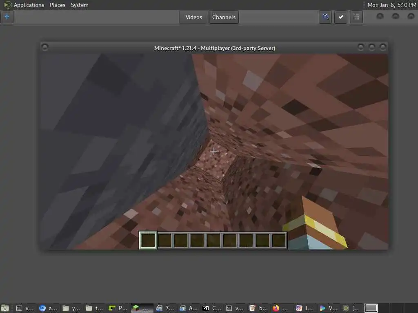Open the round-icon taskbar item labeled [...
The width and height of the screenshot is (418, 313).
point(351,308)
